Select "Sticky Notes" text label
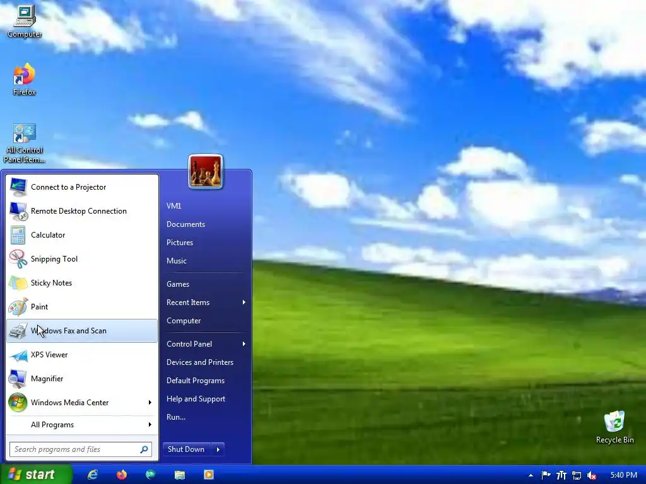 click(x=52, y=283)
